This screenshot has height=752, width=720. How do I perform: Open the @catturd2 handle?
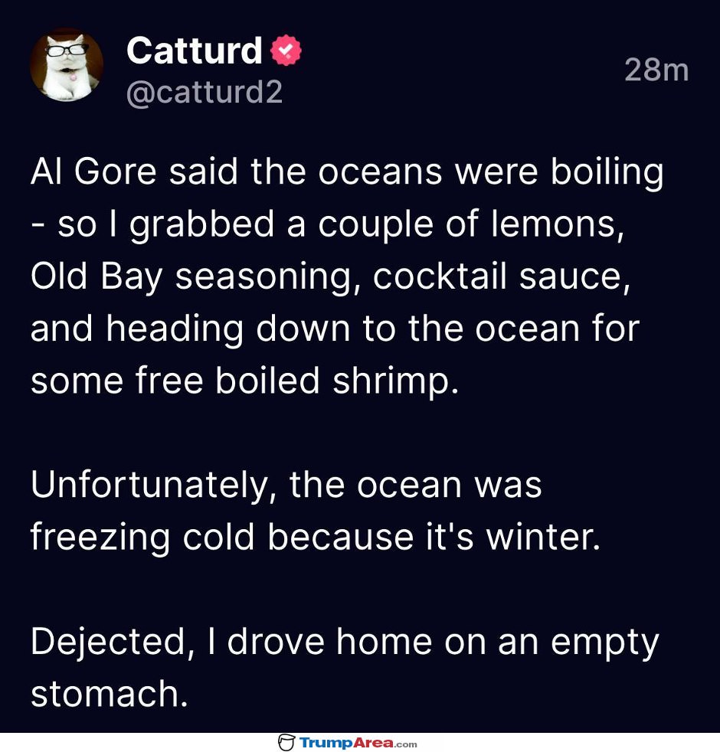coord(205,92)
